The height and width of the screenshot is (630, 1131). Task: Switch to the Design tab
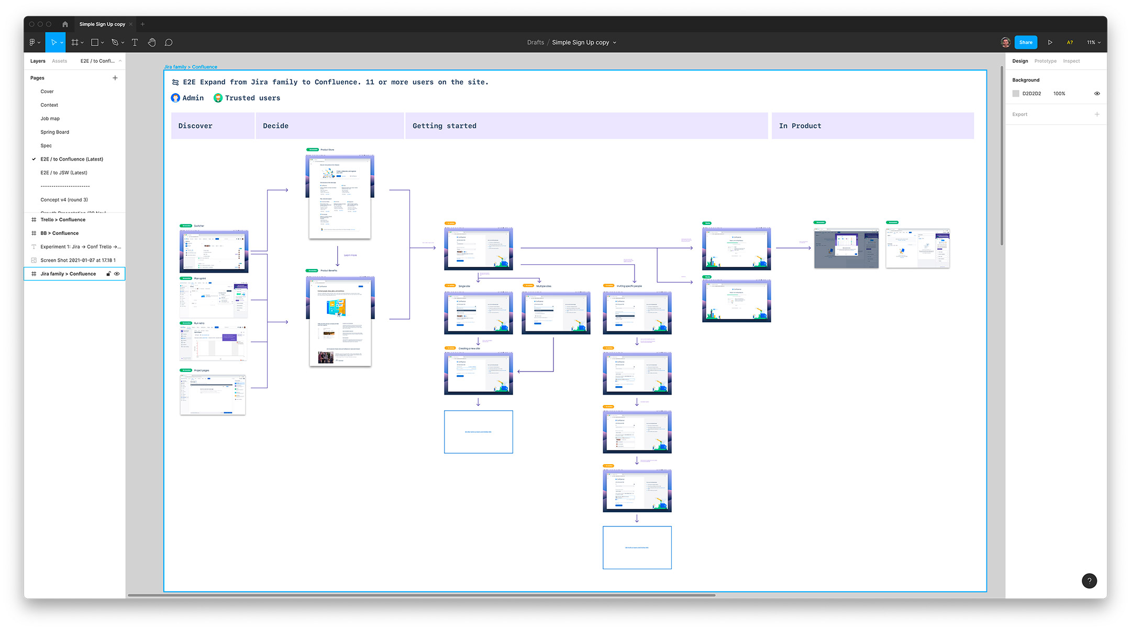coord(1020,61)
